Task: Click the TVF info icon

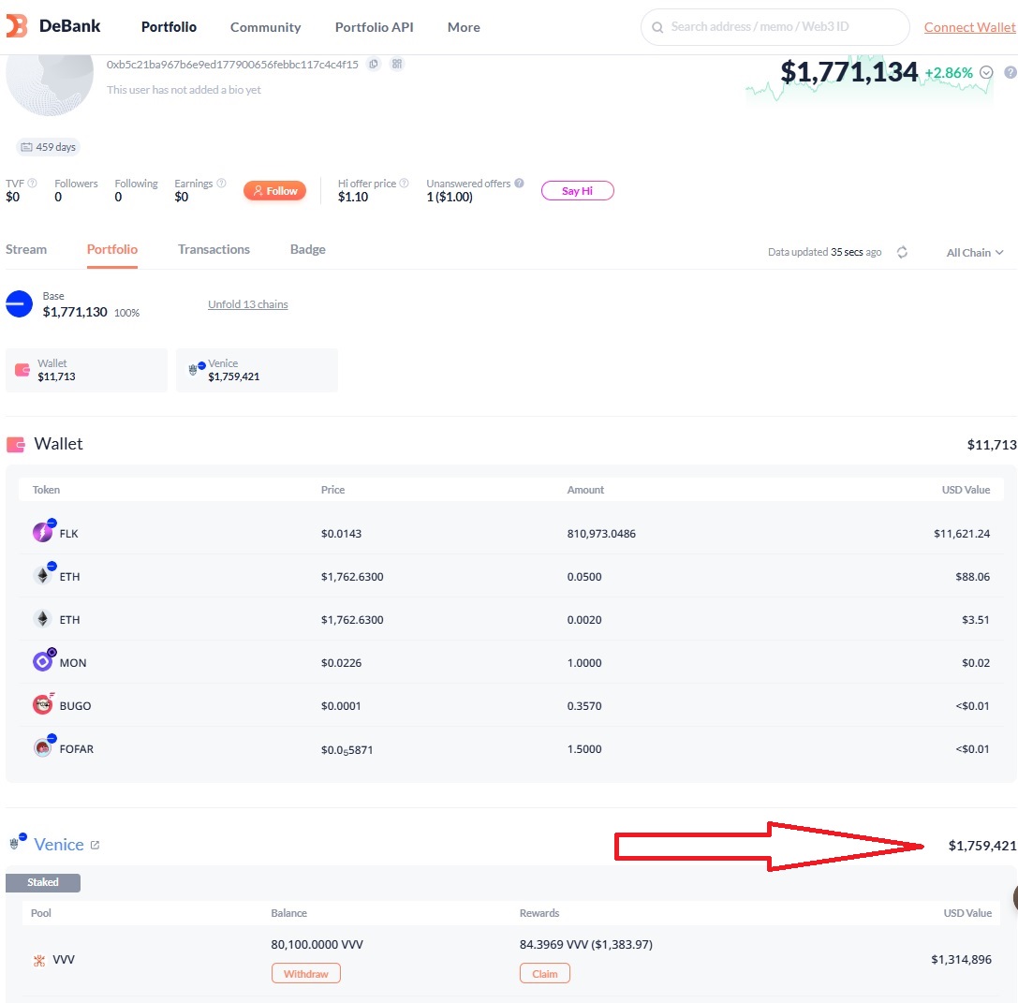Action: [33, 183]
